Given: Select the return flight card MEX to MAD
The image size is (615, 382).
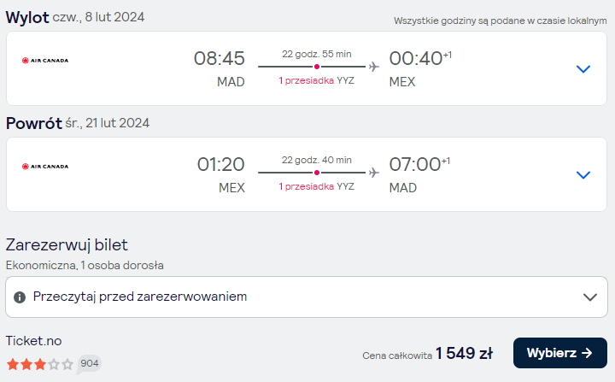Looking at the screenshot, I should point(307,174).
